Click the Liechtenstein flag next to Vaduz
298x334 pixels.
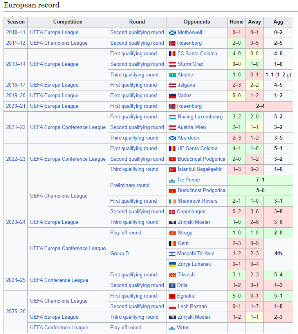tap(172, 96)
